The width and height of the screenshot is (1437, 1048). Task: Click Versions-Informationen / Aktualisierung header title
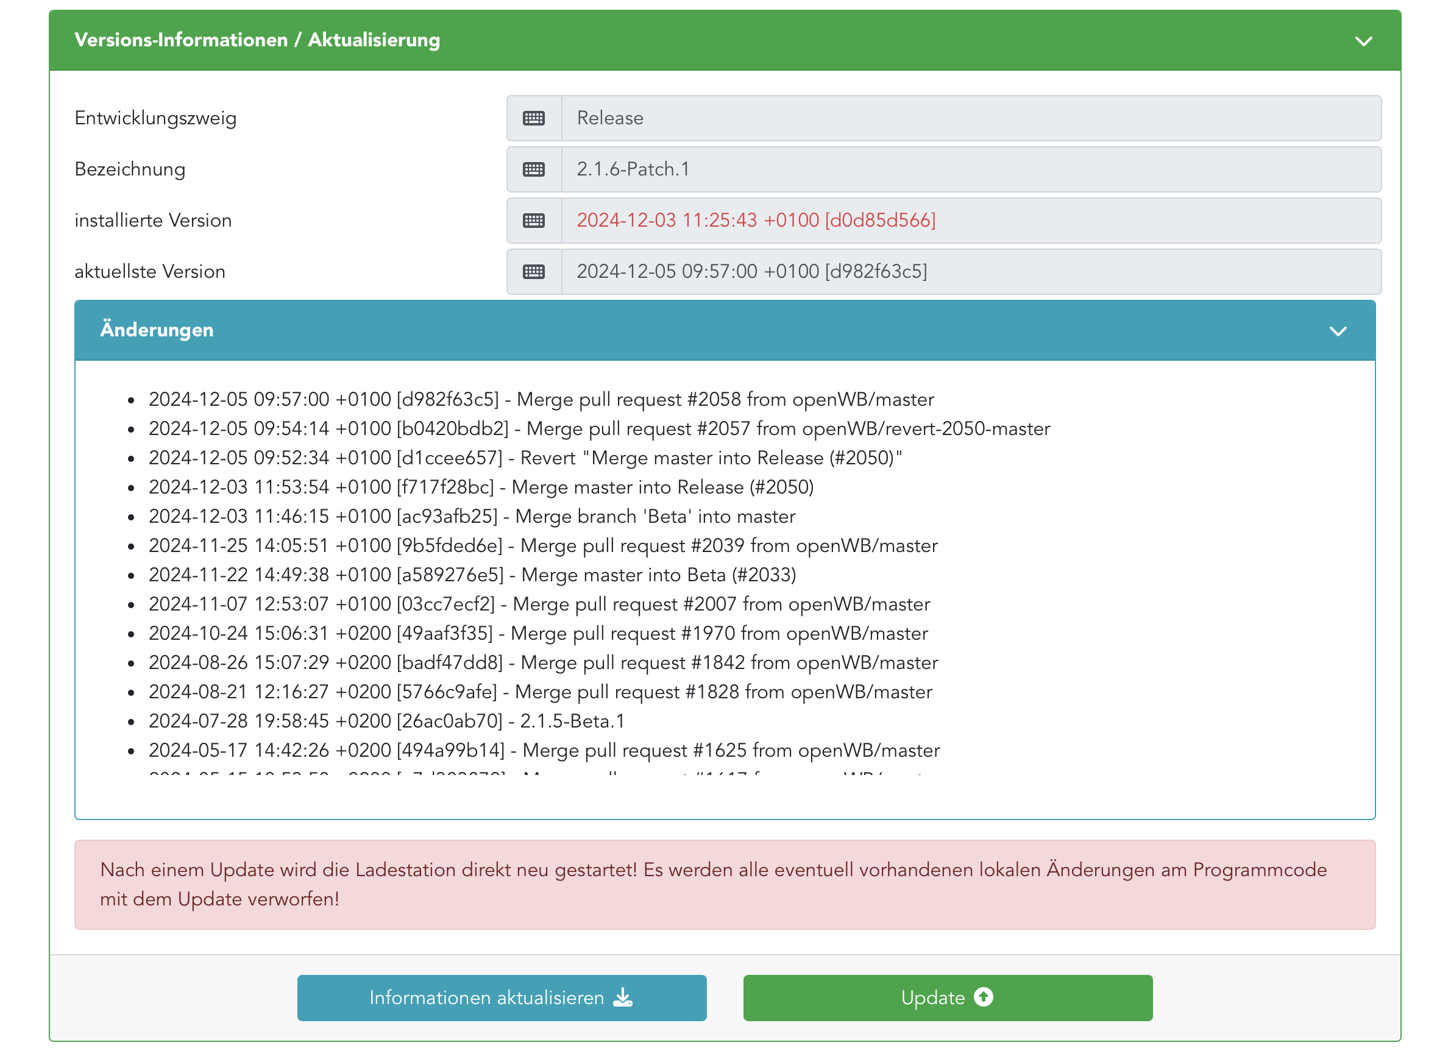pos(257,40)
